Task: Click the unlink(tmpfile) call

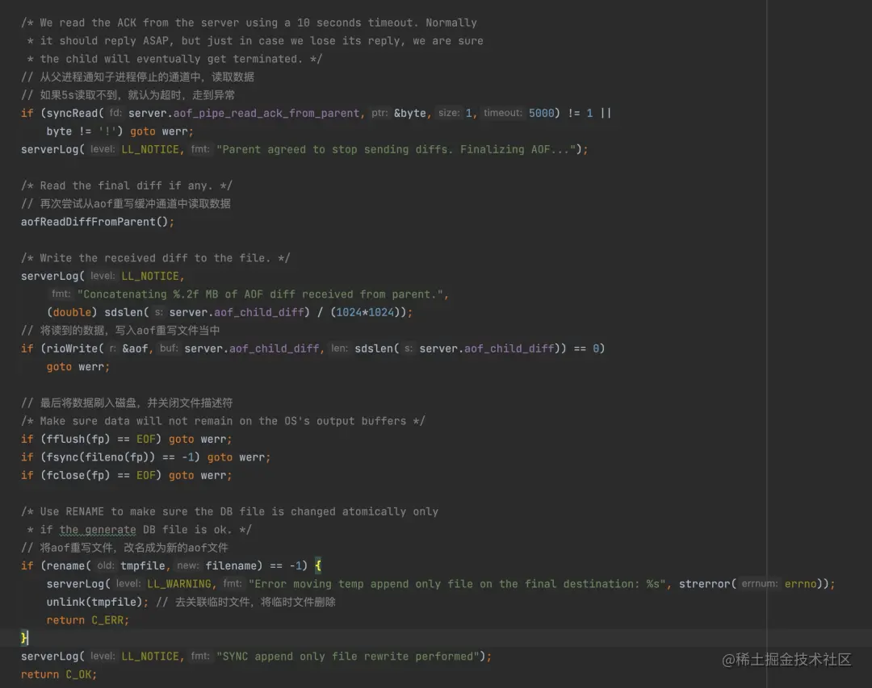Action: pos(94,602)
